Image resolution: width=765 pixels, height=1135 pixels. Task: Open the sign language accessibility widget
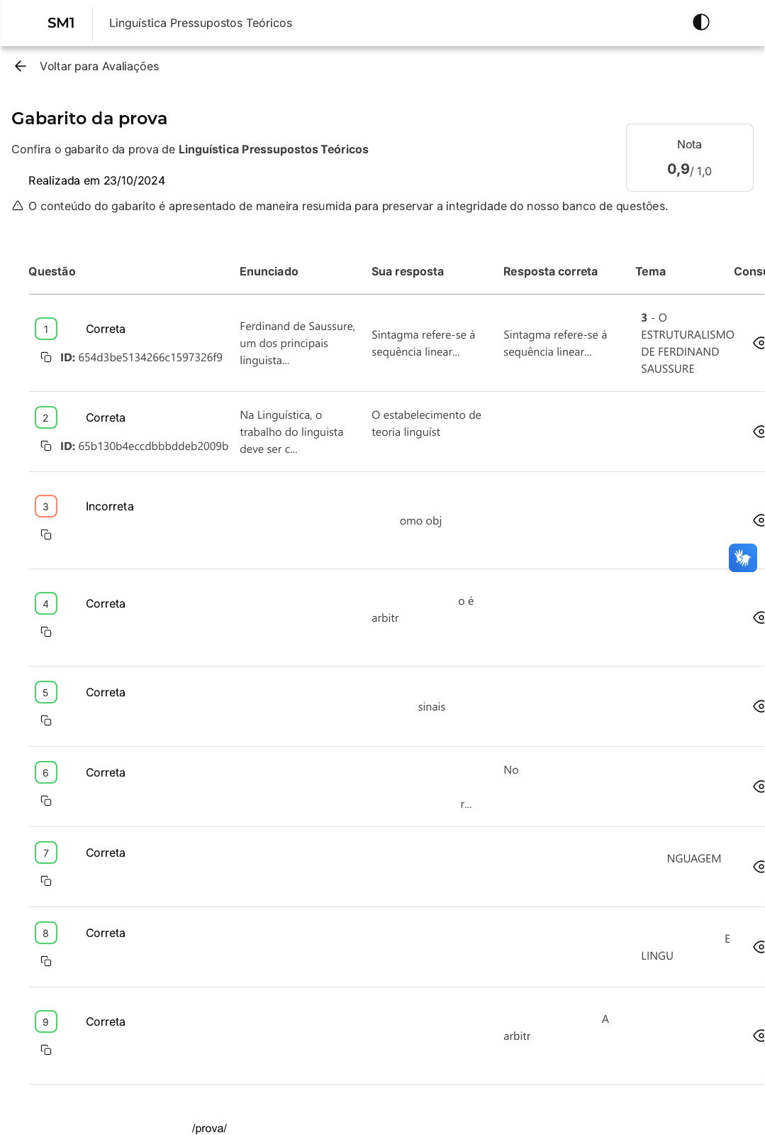click(x=742, y=558)
